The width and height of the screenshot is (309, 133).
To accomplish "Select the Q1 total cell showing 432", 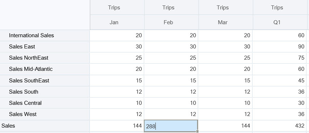I will pos(279,126).
